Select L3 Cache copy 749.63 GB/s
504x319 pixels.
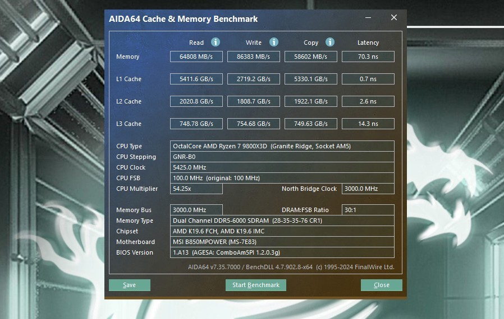coord(311,124)
